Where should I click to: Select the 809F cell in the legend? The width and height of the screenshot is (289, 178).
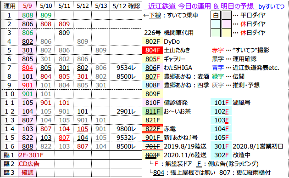pyautogui.click(x=152, y=94)
